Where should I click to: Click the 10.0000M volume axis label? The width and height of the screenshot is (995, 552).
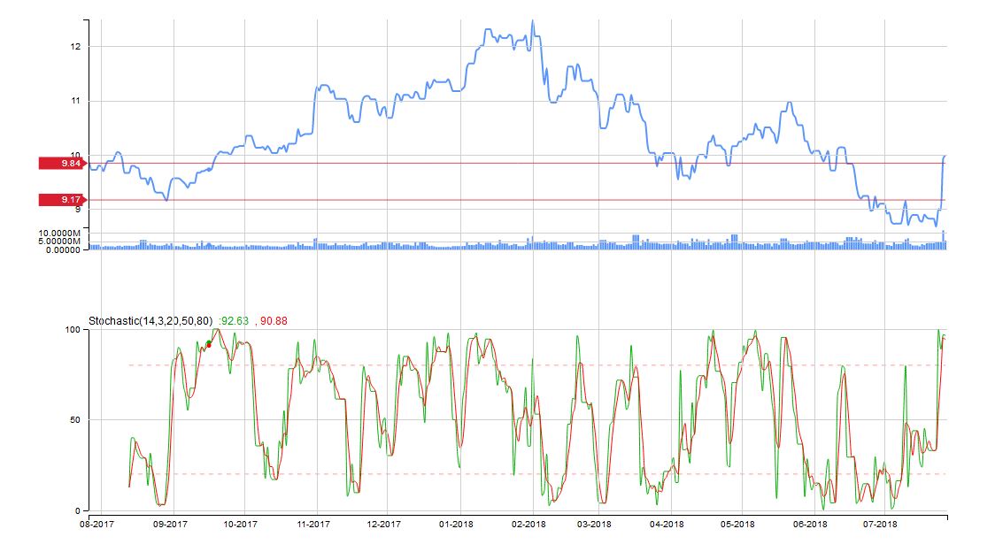(59, 233)
